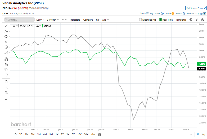207x139 pixels.
Task: Expand the 3-Month period dropdown
Action: 53,20
